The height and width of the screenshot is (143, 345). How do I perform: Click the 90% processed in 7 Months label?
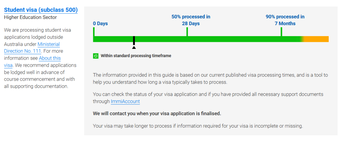click(285, 20)
